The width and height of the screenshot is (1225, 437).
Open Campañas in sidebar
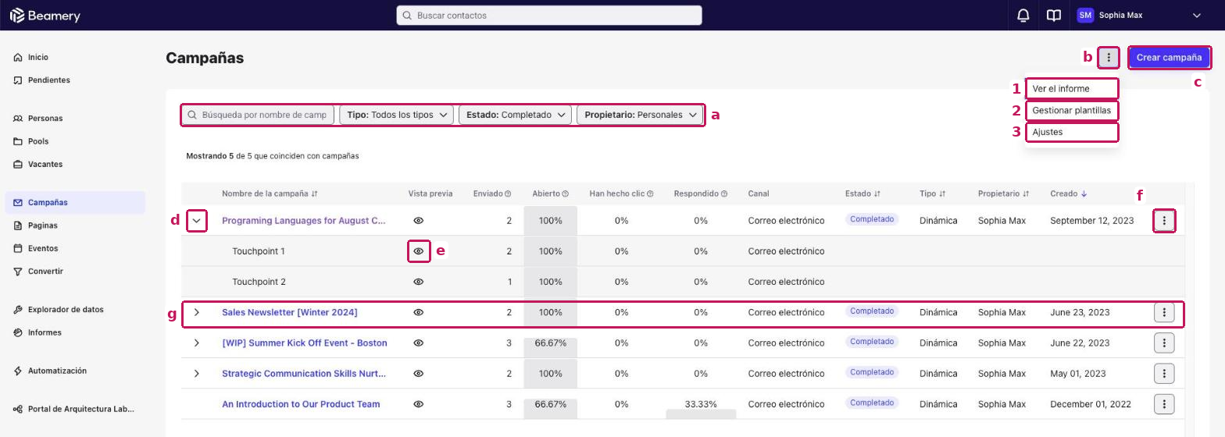pyautogui.click(x=75, y=203)
